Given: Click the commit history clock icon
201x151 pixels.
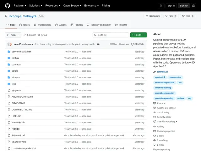Looking at the screenshot, I should pos(133,44).
